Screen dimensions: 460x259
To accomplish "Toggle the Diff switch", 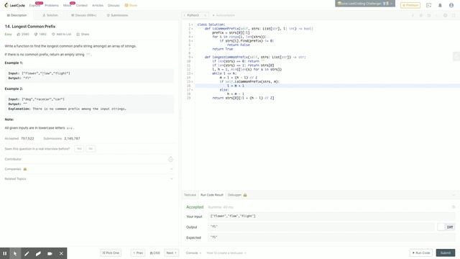I will 446,227.
